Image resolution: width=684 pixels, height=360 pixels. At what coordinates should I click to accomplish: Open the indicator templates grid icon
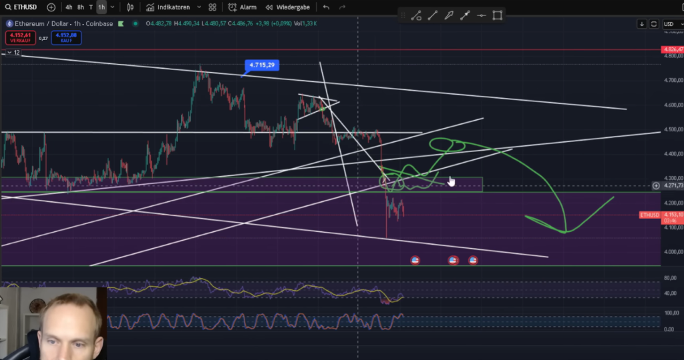pos(212,7)
